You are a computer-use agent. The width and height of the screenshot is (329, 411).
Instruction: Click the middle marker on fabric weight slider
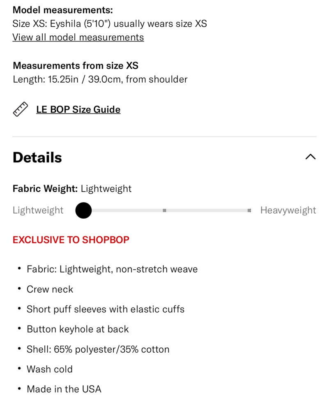[164, 210]
